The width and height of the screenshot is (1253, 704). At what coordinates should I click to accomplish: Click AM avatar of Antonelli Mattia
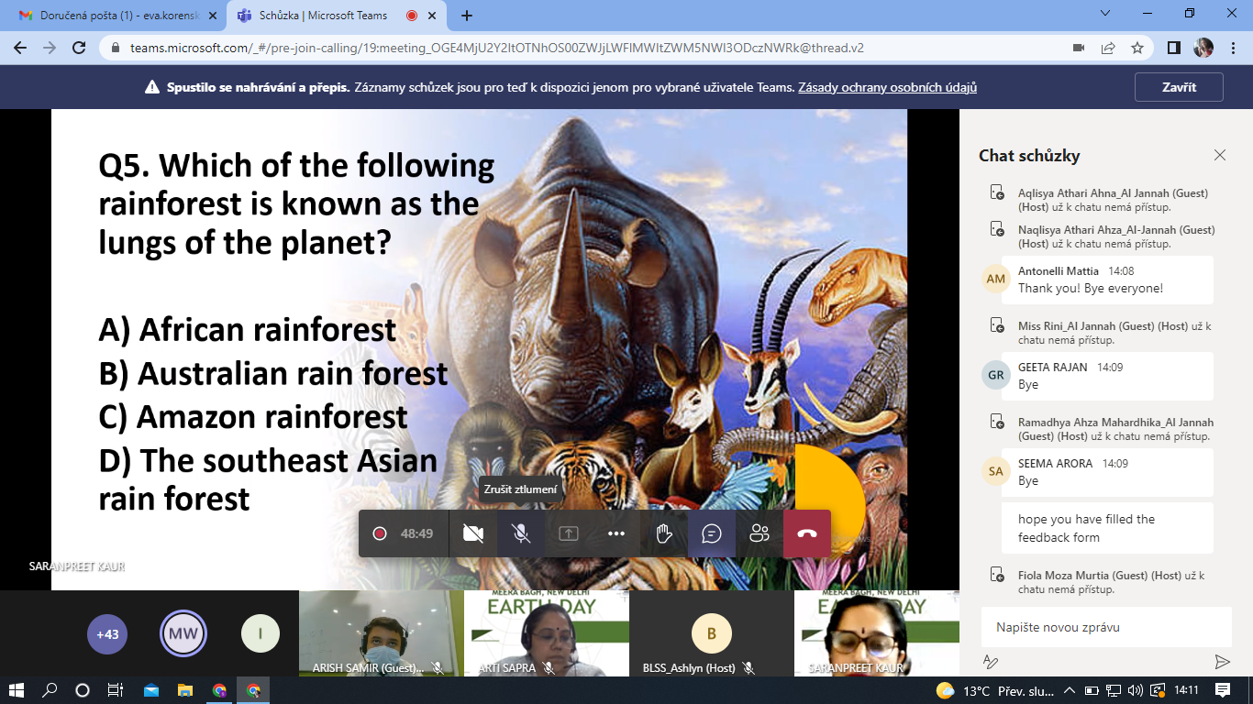(x=996, y=279)
